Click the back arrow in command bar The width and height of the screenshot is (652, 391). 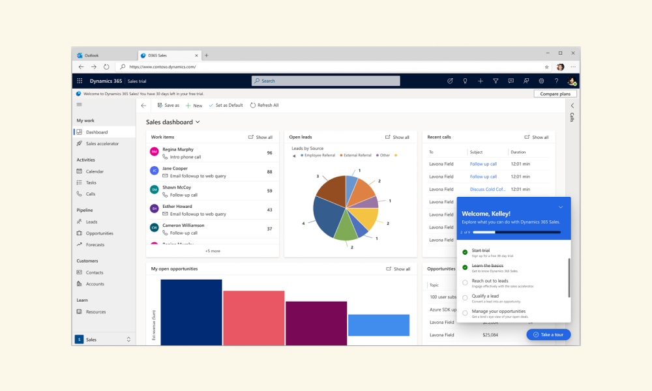pos(143,106)
